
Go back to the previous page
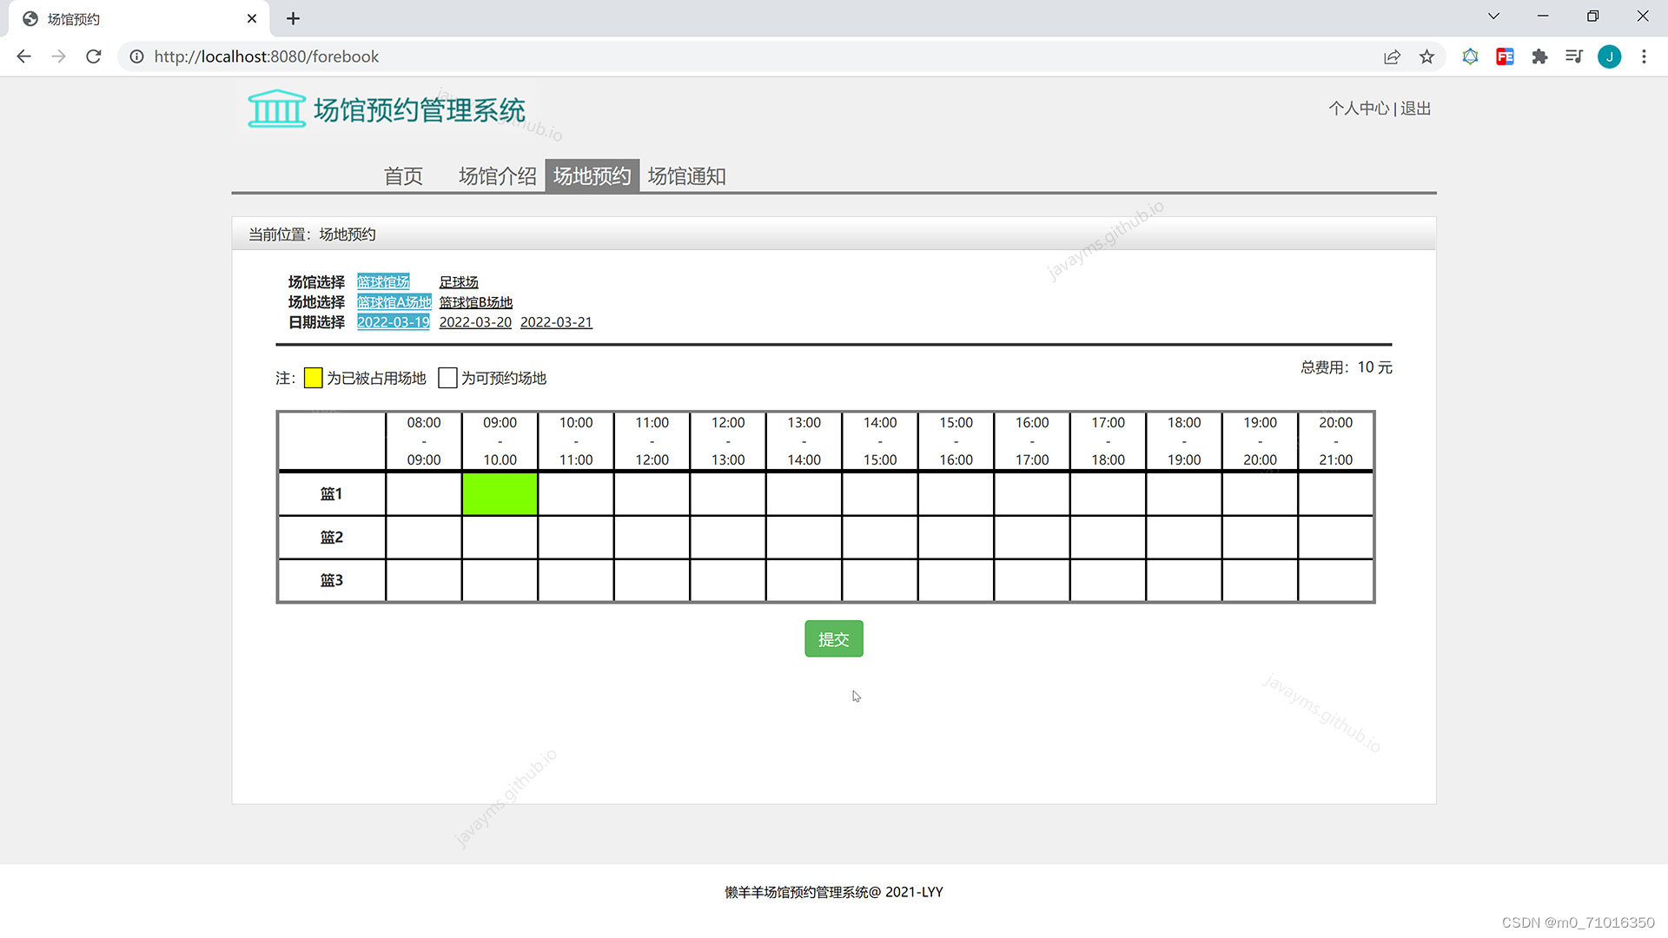[x=23, y=56]
